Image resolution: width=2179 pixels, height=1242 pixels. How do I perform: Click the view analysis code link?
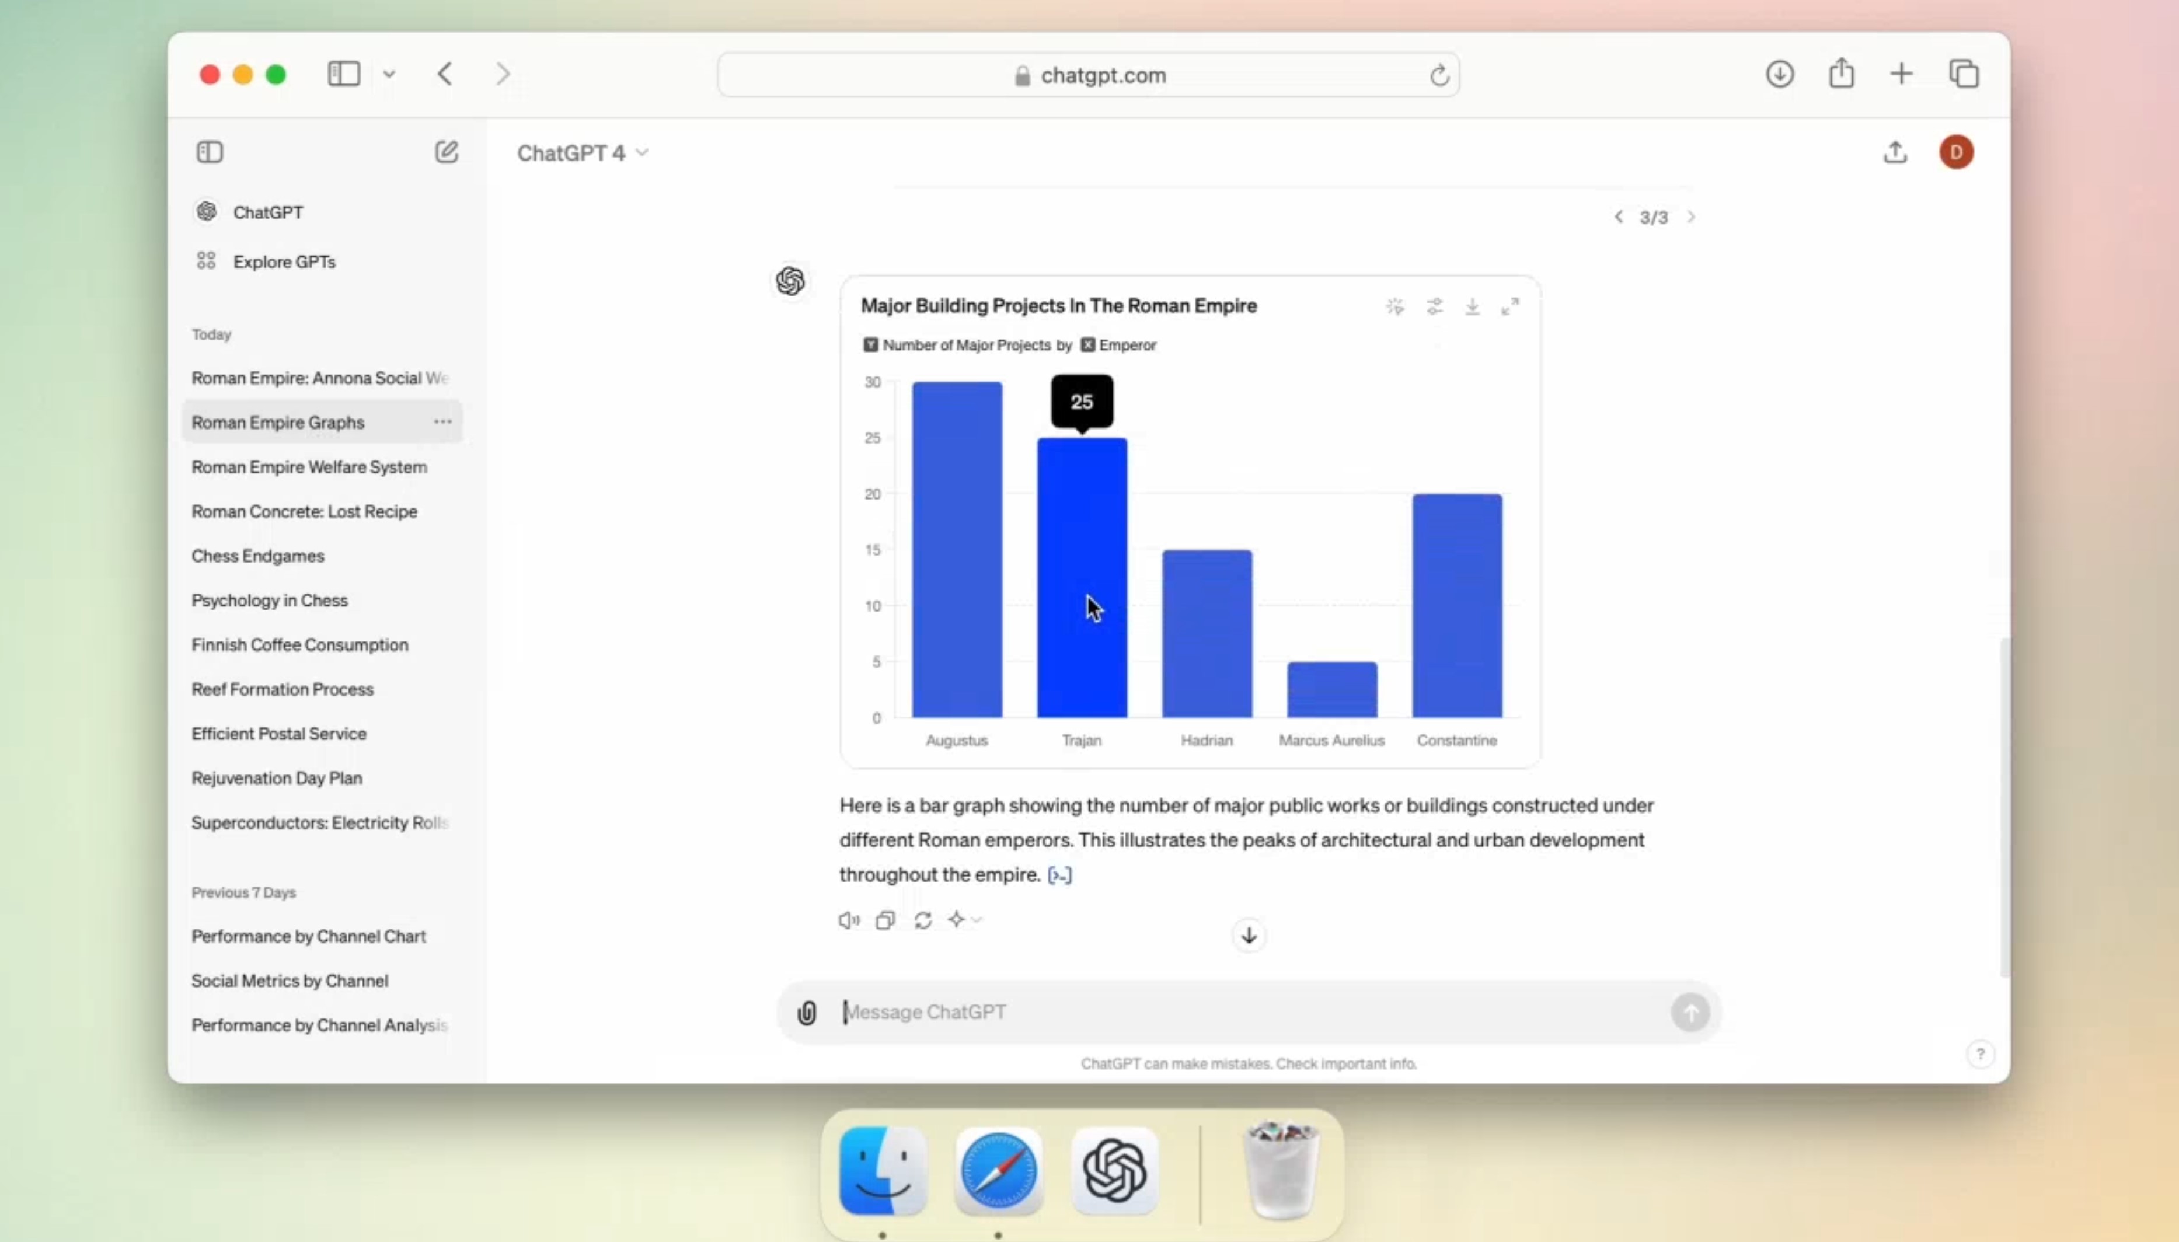[x=1059, y=875]
